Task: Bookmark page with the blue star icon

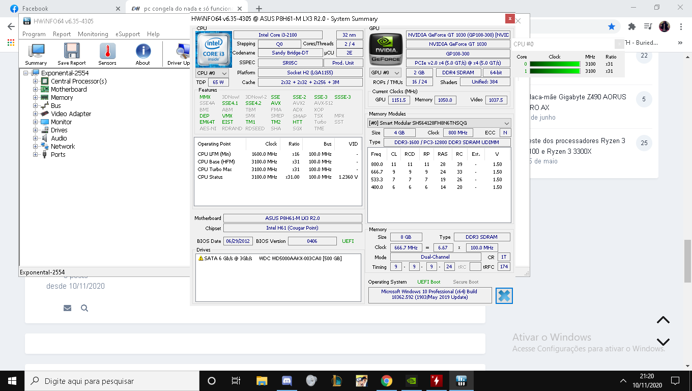Action: pyautogui.click(x=612, y=26)
